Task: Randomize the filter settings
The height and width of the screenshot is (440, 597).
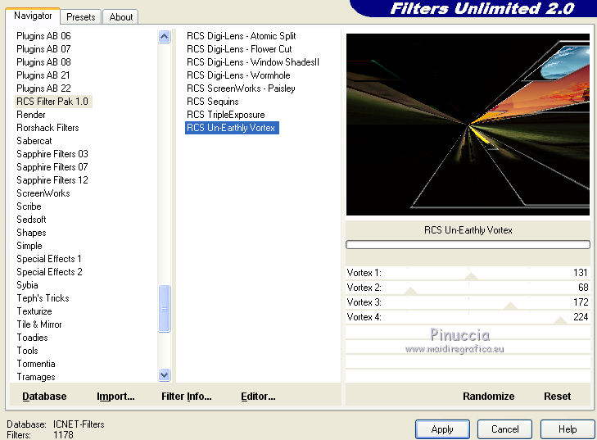Action: (x=488, y=397)
